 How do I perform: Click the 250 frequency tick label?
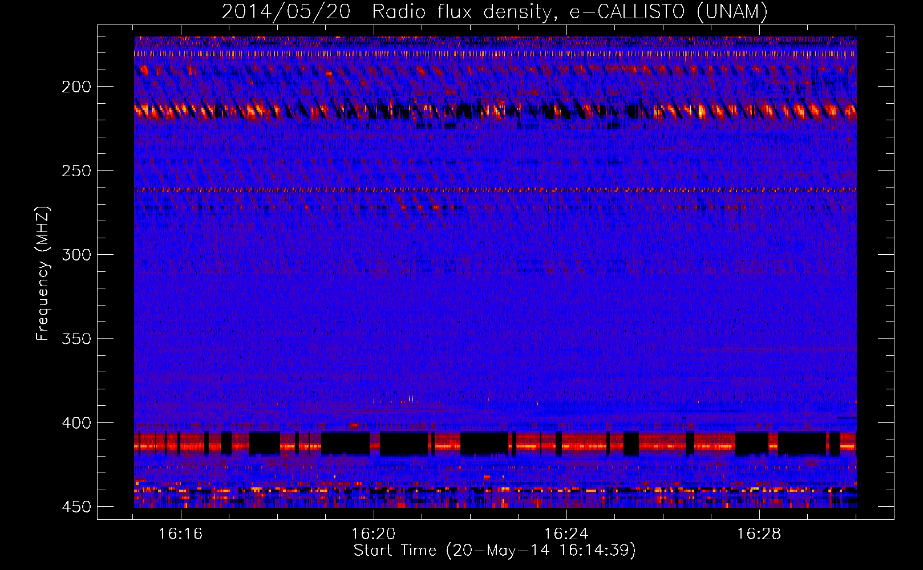(x=76, y=171)
